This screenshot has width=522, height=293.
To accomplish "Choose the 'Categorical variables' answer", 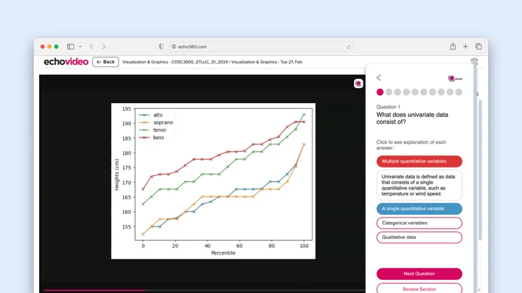I will (419, 223).
